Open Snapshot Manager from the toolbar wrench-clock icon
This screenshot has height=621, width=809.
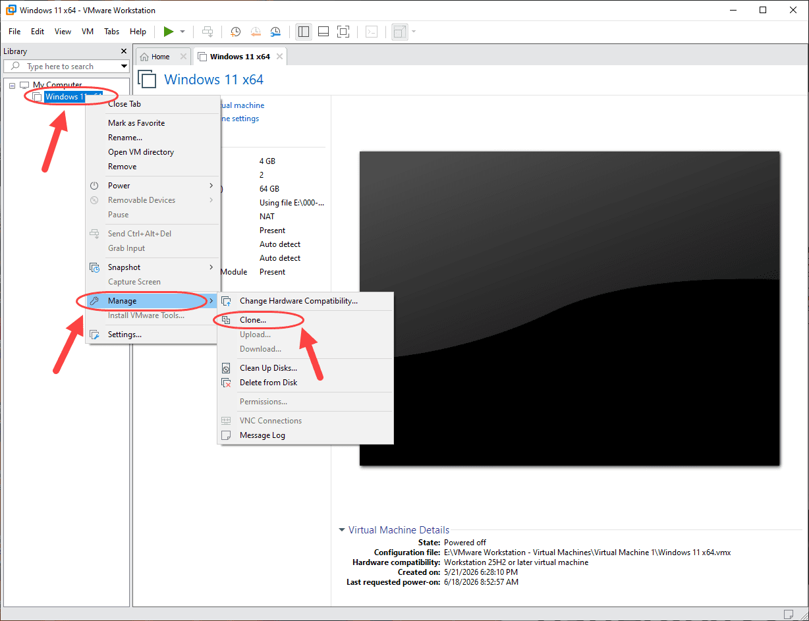(x=275, y=32)
